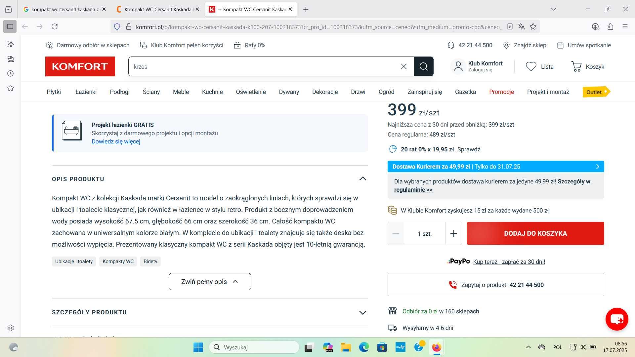Click PayPo Kup teraz link

point(509,262)
